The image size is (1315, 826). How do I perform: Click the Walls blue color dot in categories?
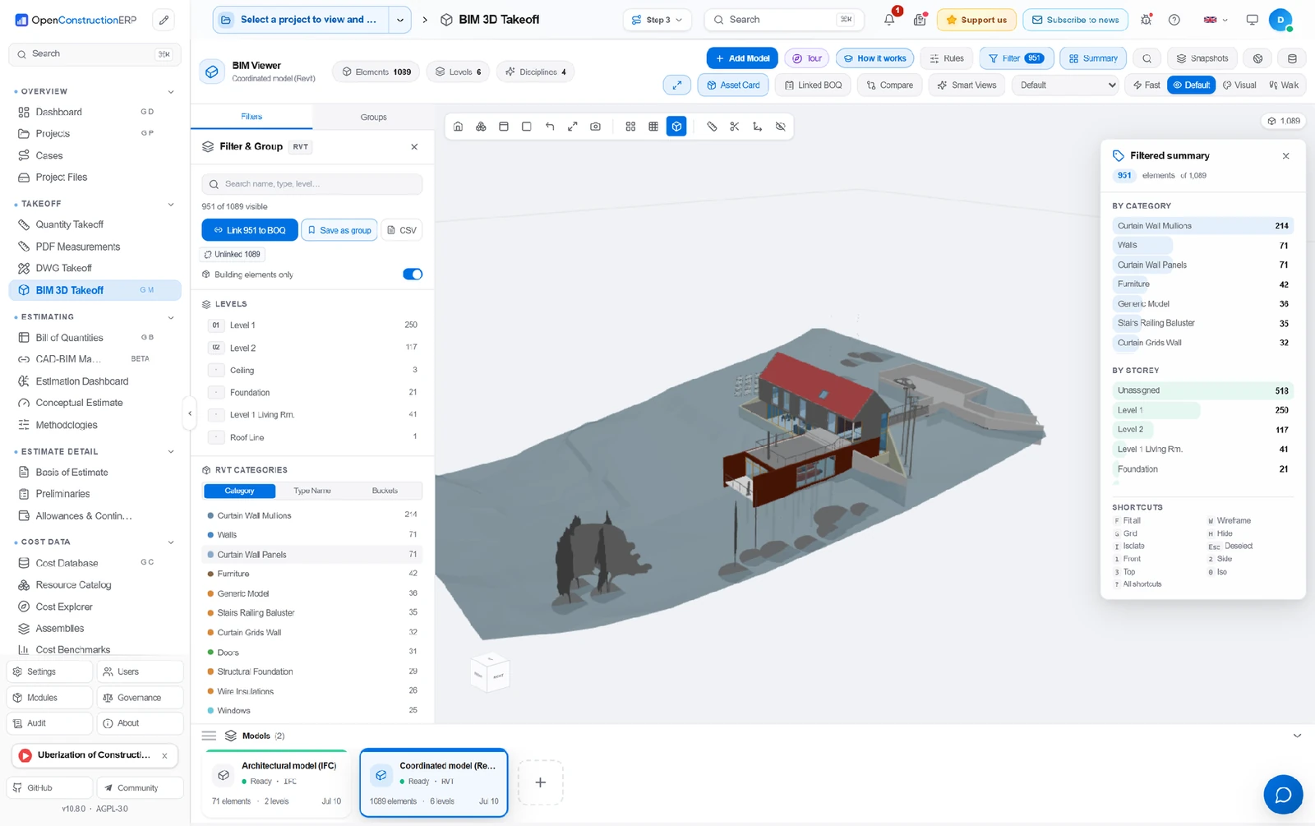coord(210,535)
